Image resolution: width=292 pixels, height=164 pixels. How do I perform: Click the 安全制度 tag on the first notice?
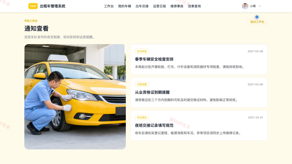(x=142, y=51)
